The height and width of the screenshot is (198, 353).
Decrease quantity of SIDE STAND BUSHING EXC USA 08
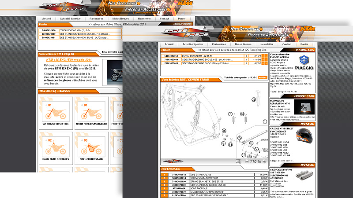[x=266, y=60]
